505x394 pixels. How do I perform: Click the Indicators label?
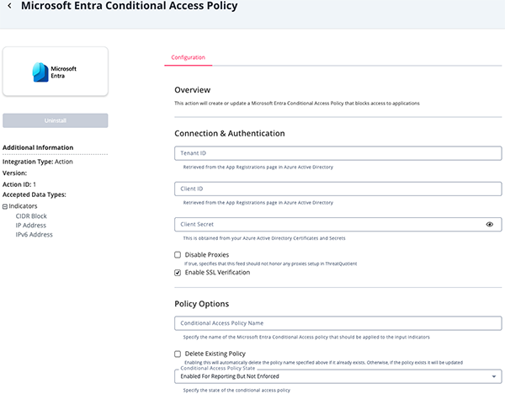point(23,206)
